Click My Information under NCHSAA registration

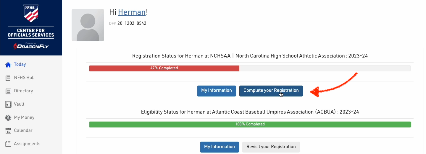point(217,91)
